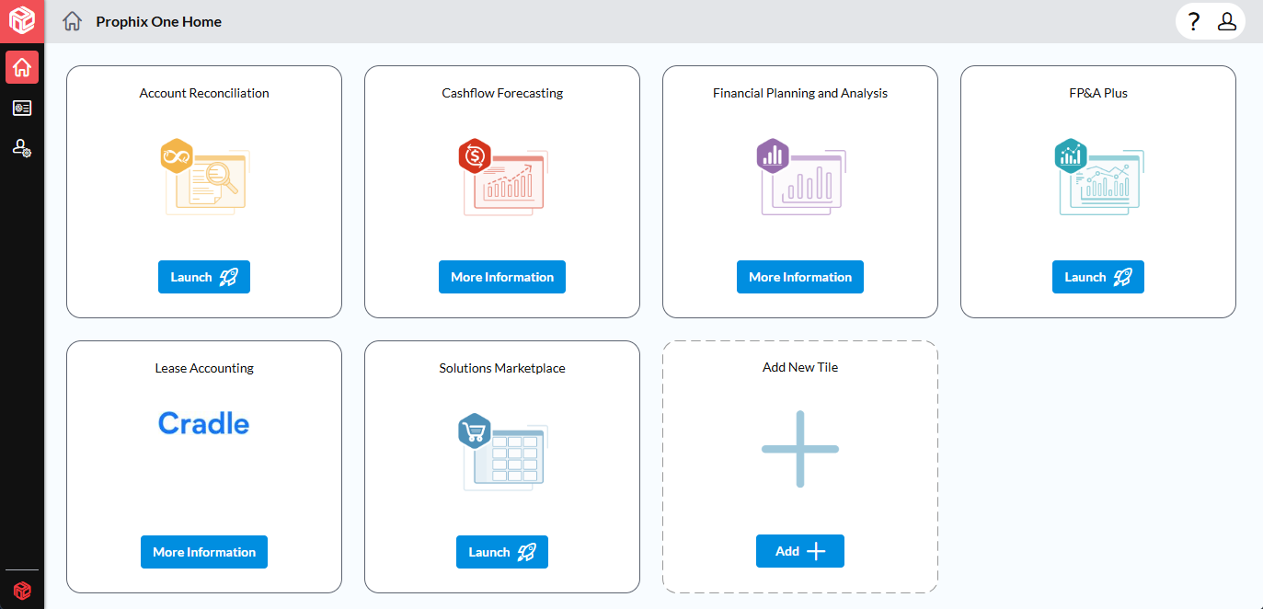1263x609 pixels.
Task: Click the Prophix One Home title text
Action: pyautogui.click(x=159, y=21)
